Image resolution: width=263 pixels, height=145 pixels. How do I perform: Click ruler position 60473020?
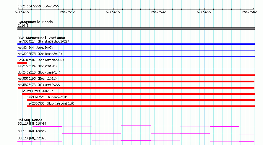[x=113, y=12]
